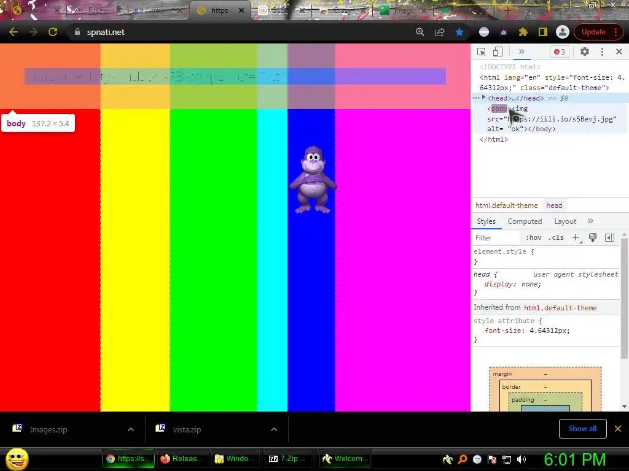Open the Chrome profile avatar
Screen dimensions: 629x471
coord(563,32)
